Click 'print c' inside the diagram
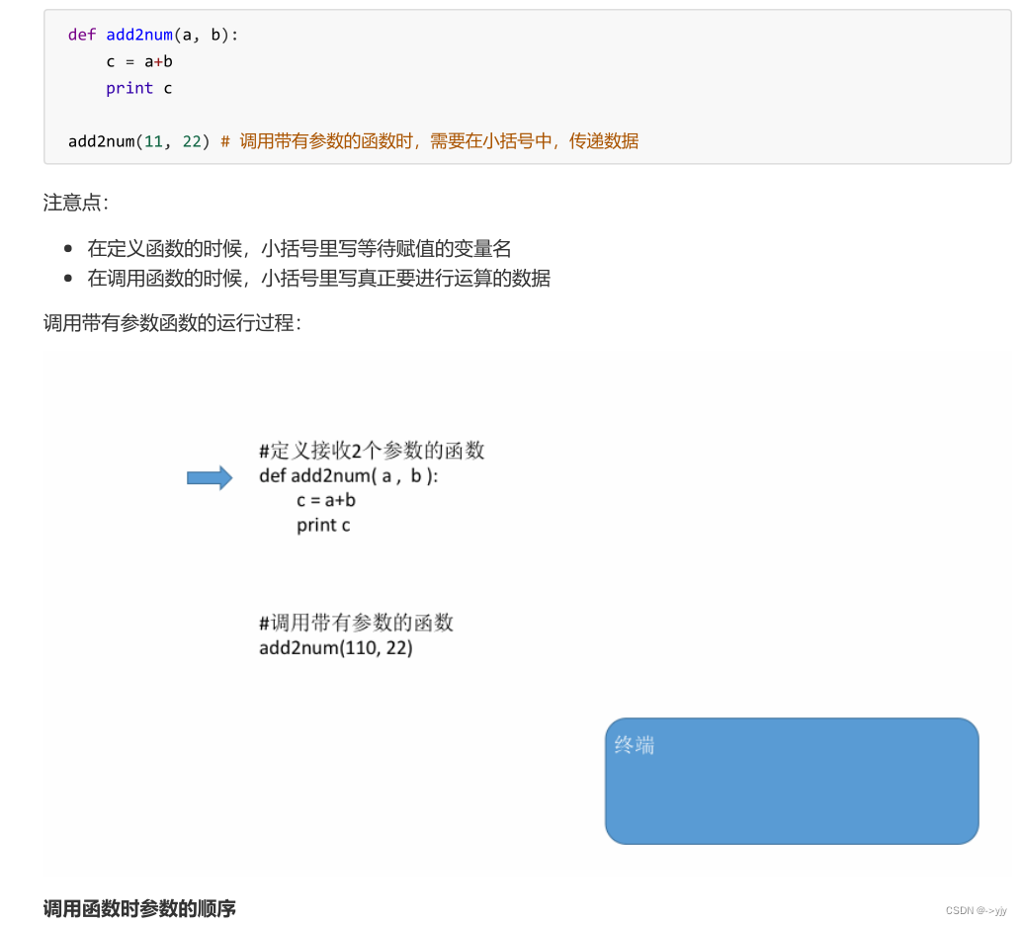This screenshot has width=1022, height=925. click(323, 525)
